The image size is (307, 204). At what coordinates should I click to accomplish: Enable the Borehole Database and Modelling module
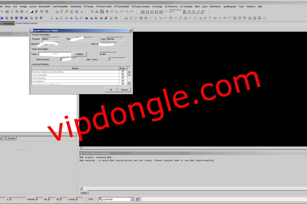(x=123, y=72)
